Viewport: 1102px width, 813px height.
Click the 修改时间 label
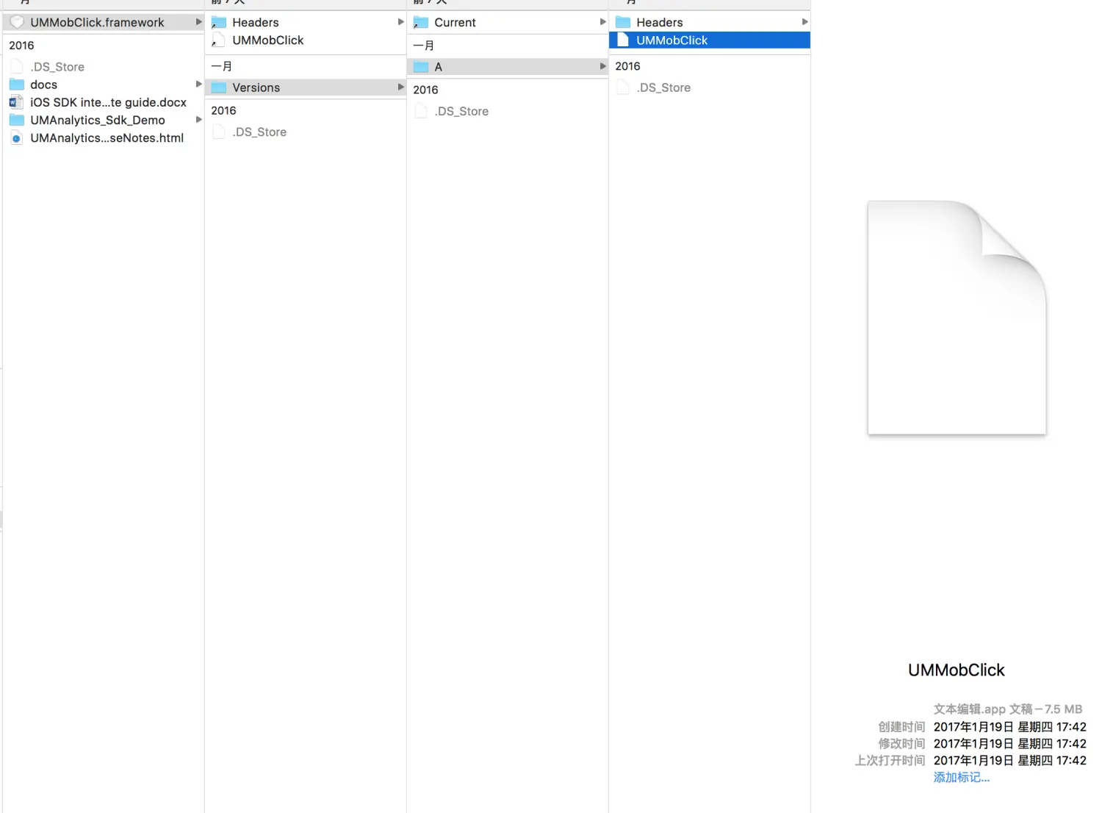(x=901, y=743)
